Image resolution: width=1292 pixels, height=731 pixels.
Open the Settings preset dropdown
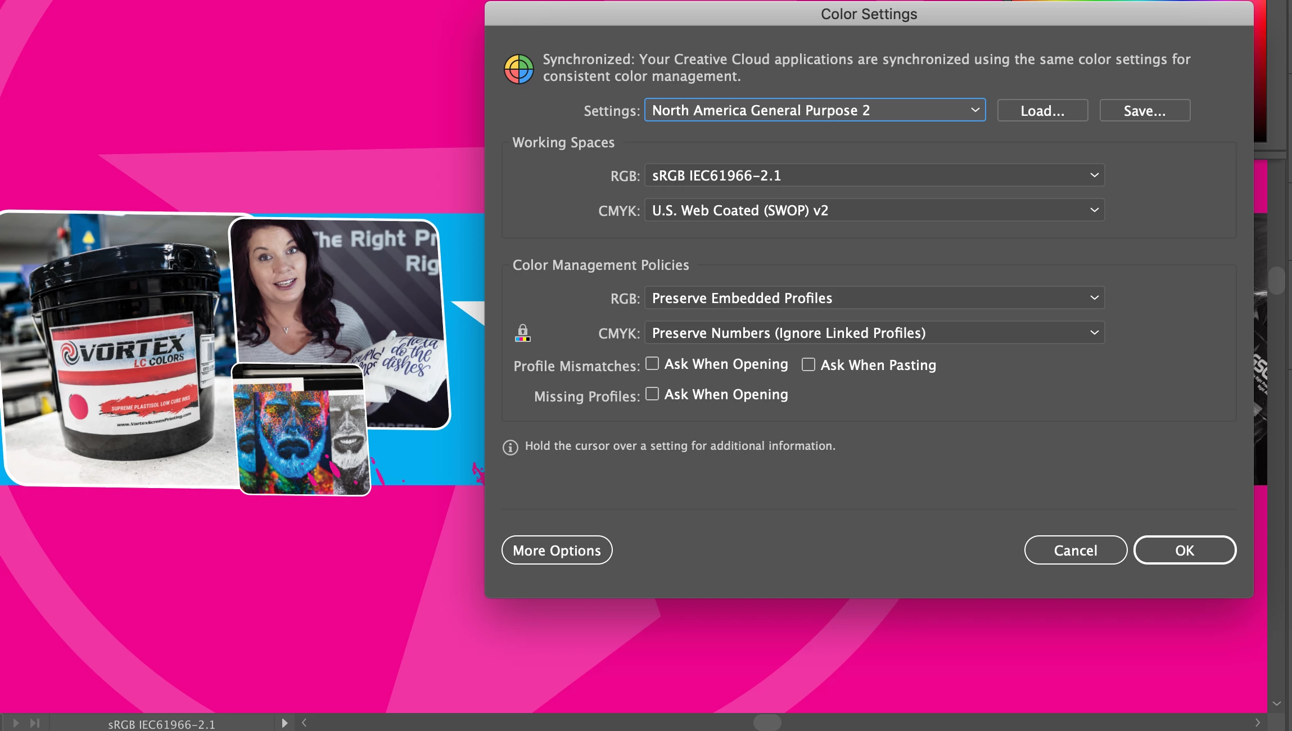tap(815, 110)
